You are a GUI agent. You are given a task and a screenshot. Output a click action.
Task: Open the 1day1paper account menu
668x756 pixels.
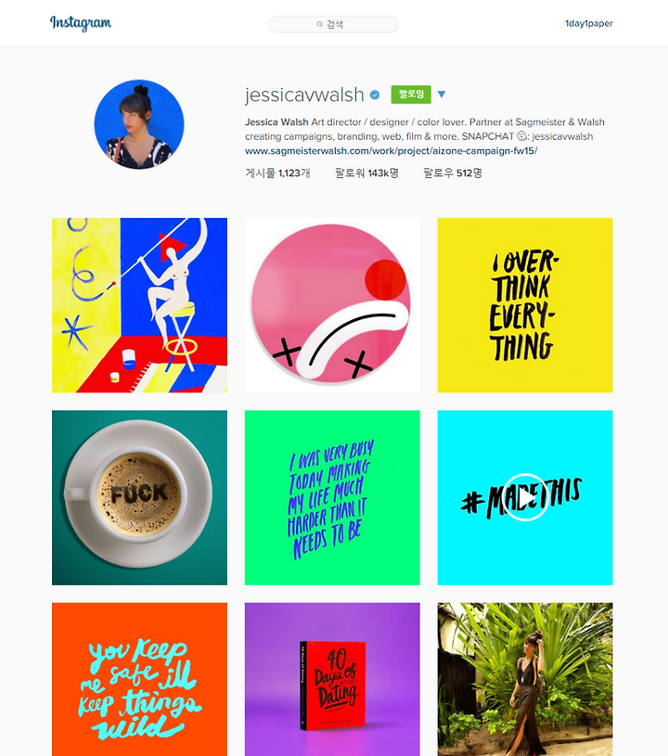tap(588, 23)
